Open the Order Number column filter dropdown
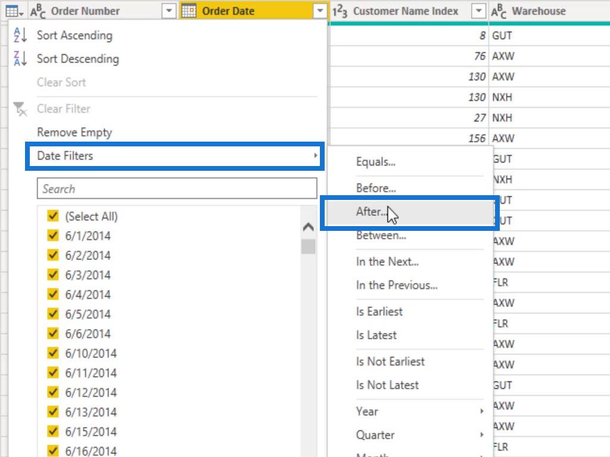Screen dimensions: 610x457 pyautogui.click(x=169, y=11)
